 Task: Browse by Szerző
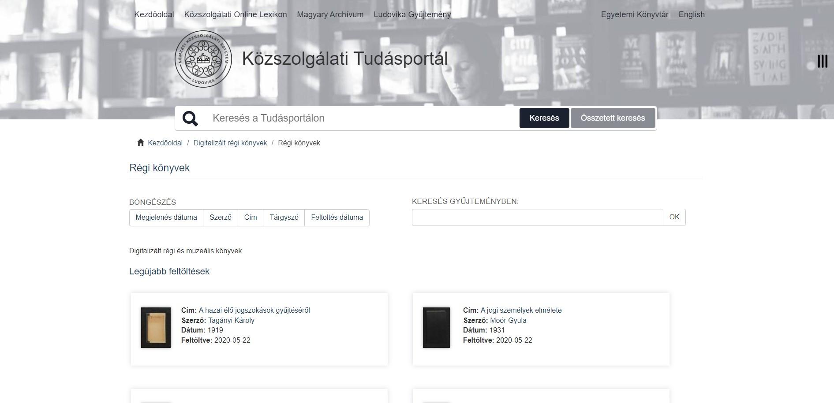click(x=221, y=218)
